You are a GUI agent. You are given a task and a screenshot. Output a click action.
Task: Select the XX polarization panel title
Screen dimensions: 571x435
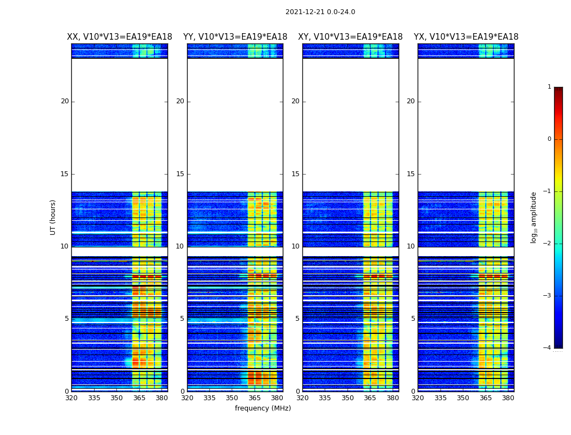pos(119,37)
